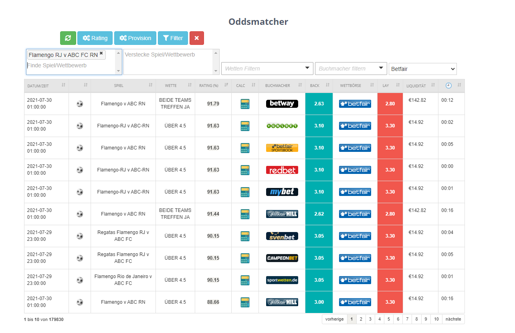Screen dimensions: 515x333
Task: Open the Wetten Filtern dropdown
Action: click(x=268, y=69)
